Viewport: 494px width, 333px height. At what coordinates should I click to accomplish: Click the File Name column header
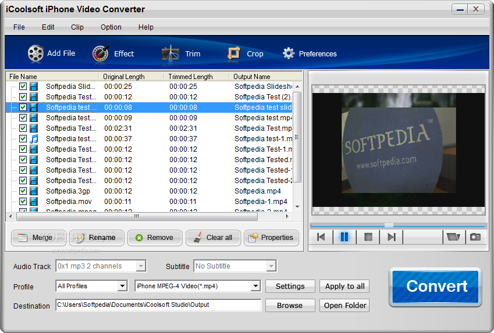[52, 77]
